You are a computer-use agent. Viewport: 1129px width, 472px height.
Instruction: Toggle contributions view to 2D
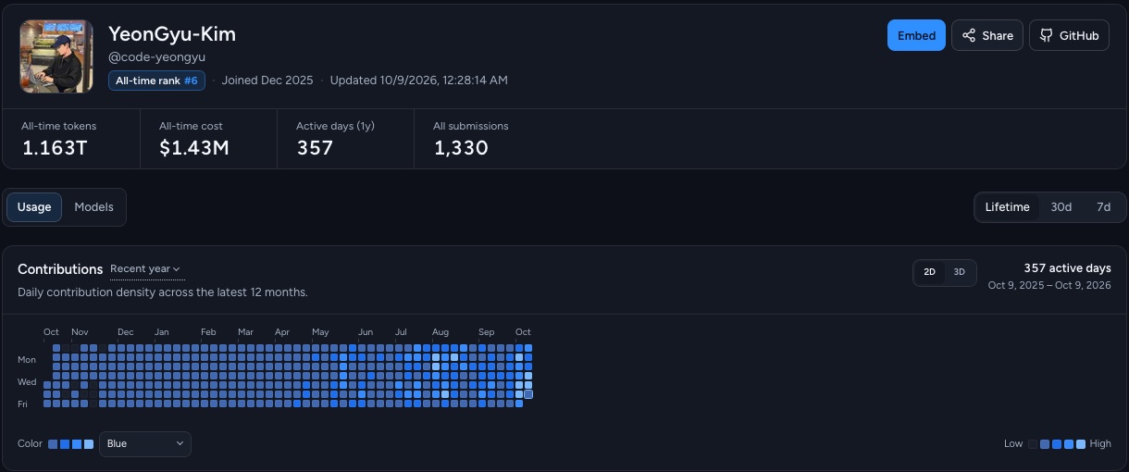coord(929,272)
